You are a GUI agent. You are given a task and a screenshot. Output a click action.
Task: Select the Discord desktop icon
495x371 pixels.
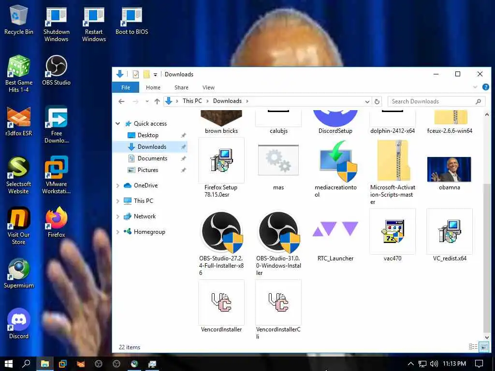19,324
